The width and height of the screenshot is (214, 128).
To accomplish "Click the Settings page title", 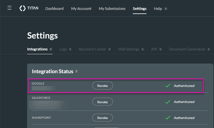I will (x=43, y=36).
